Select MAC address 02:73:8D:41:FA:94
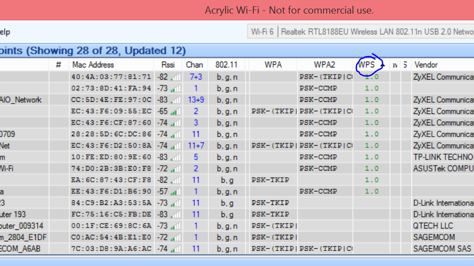The width and height of the screenshot is (474, 266). point(111,89)
